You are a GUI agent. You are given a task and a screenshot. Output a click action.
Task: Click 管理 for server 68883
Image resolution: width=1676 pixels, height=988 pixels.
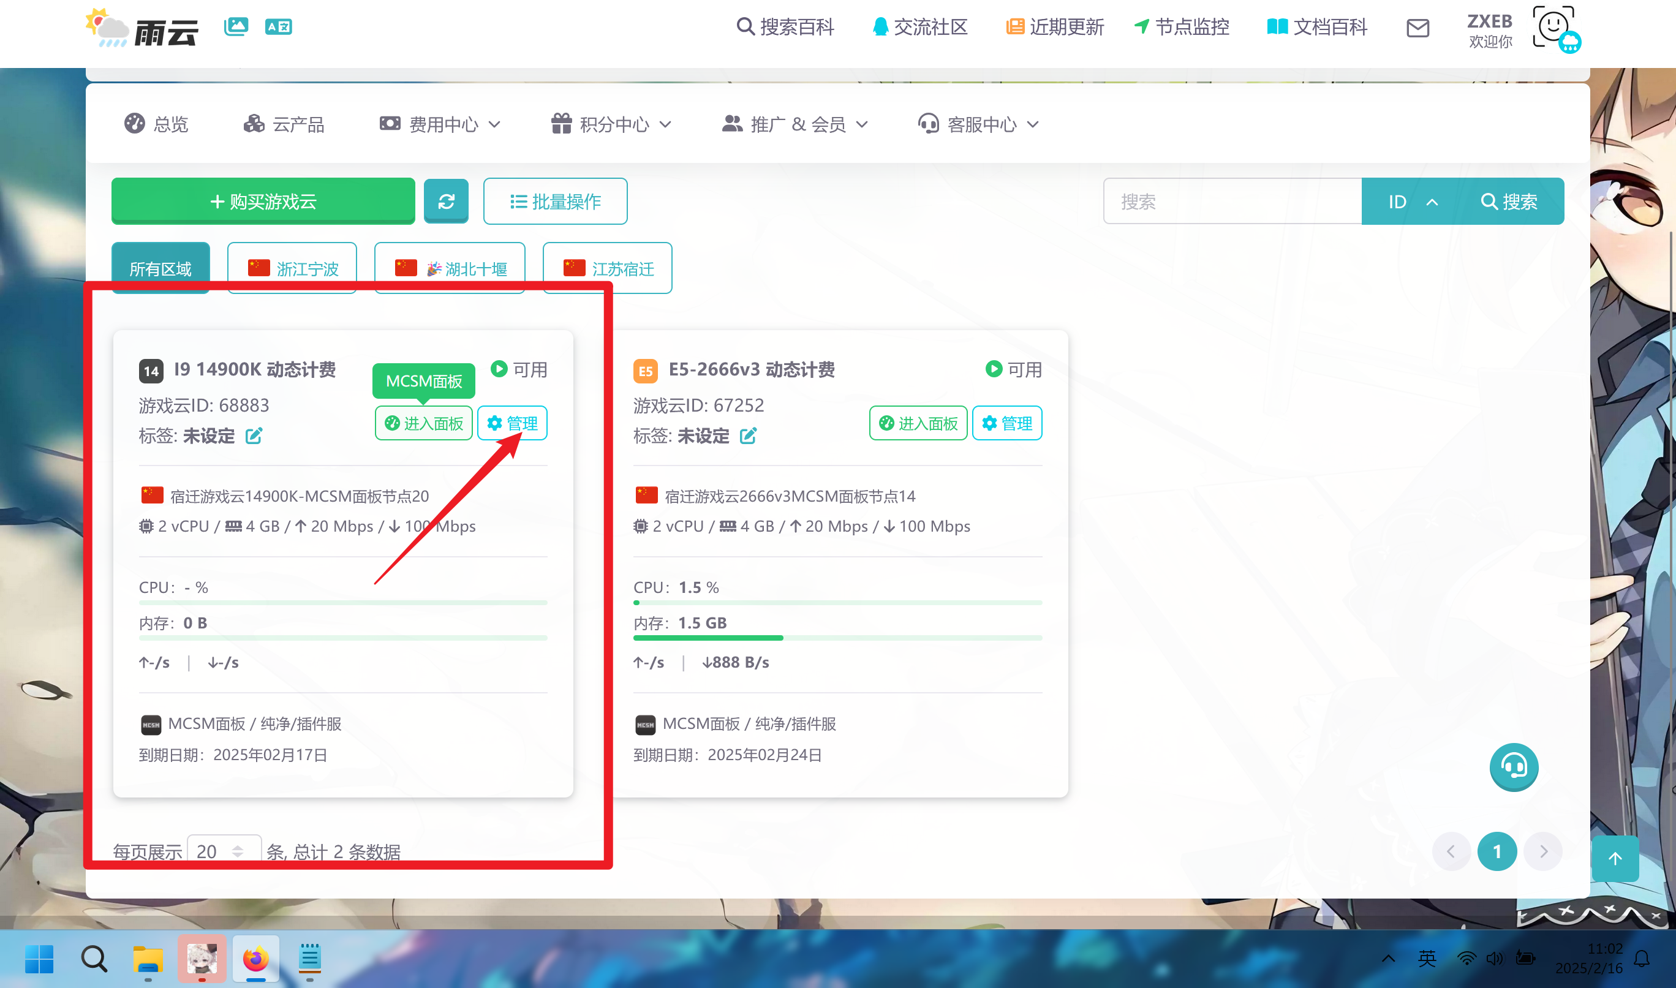click(513, 423)
